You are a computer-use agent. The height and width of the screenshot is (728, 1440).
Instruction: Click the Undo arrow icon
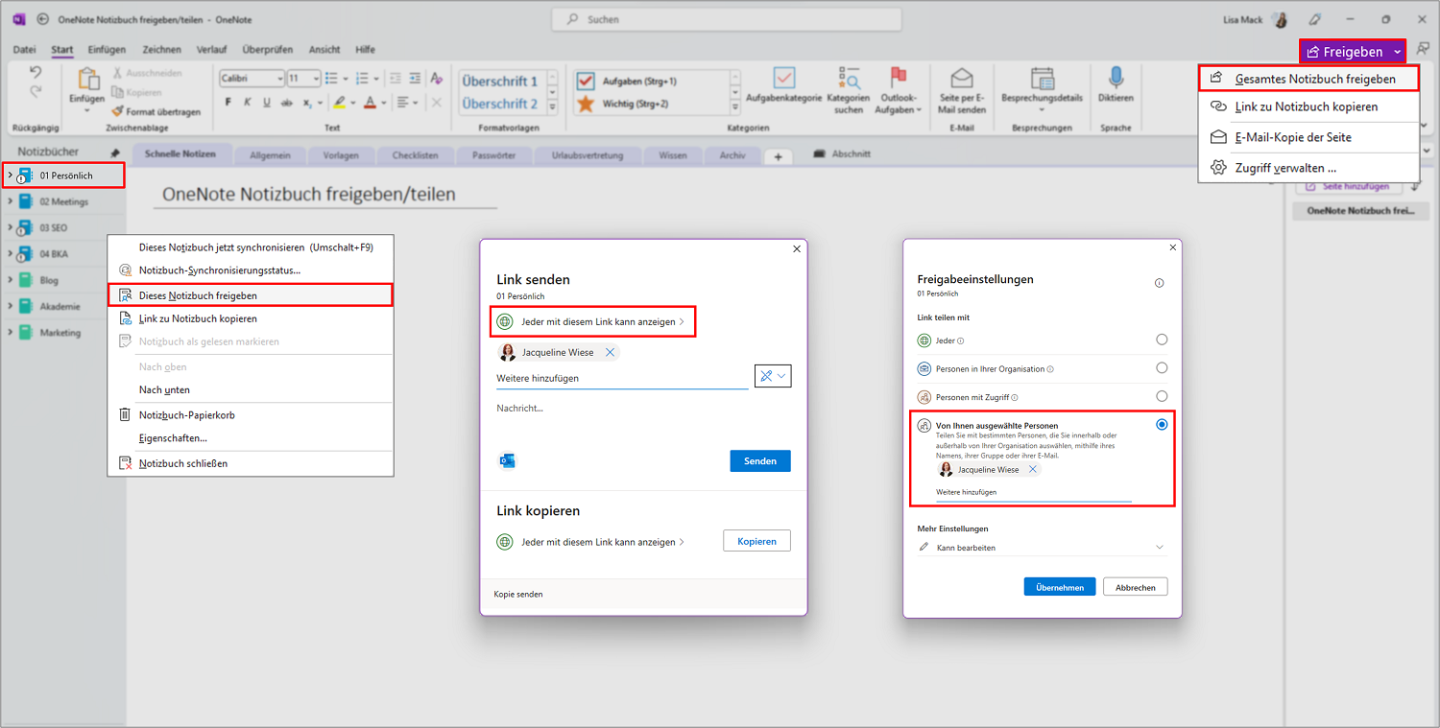(x=36, y=72)
